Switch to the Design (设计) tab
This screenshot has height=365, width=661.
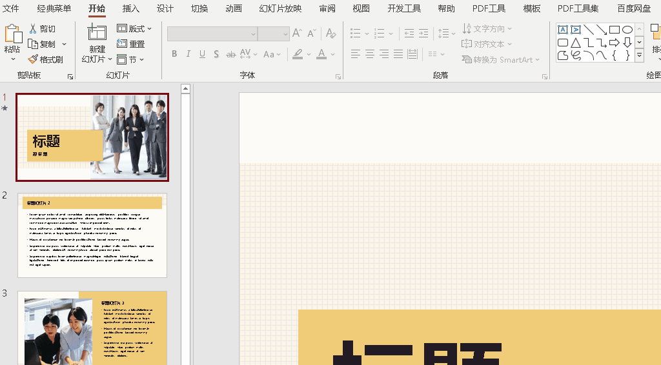[x=165, y=8]
